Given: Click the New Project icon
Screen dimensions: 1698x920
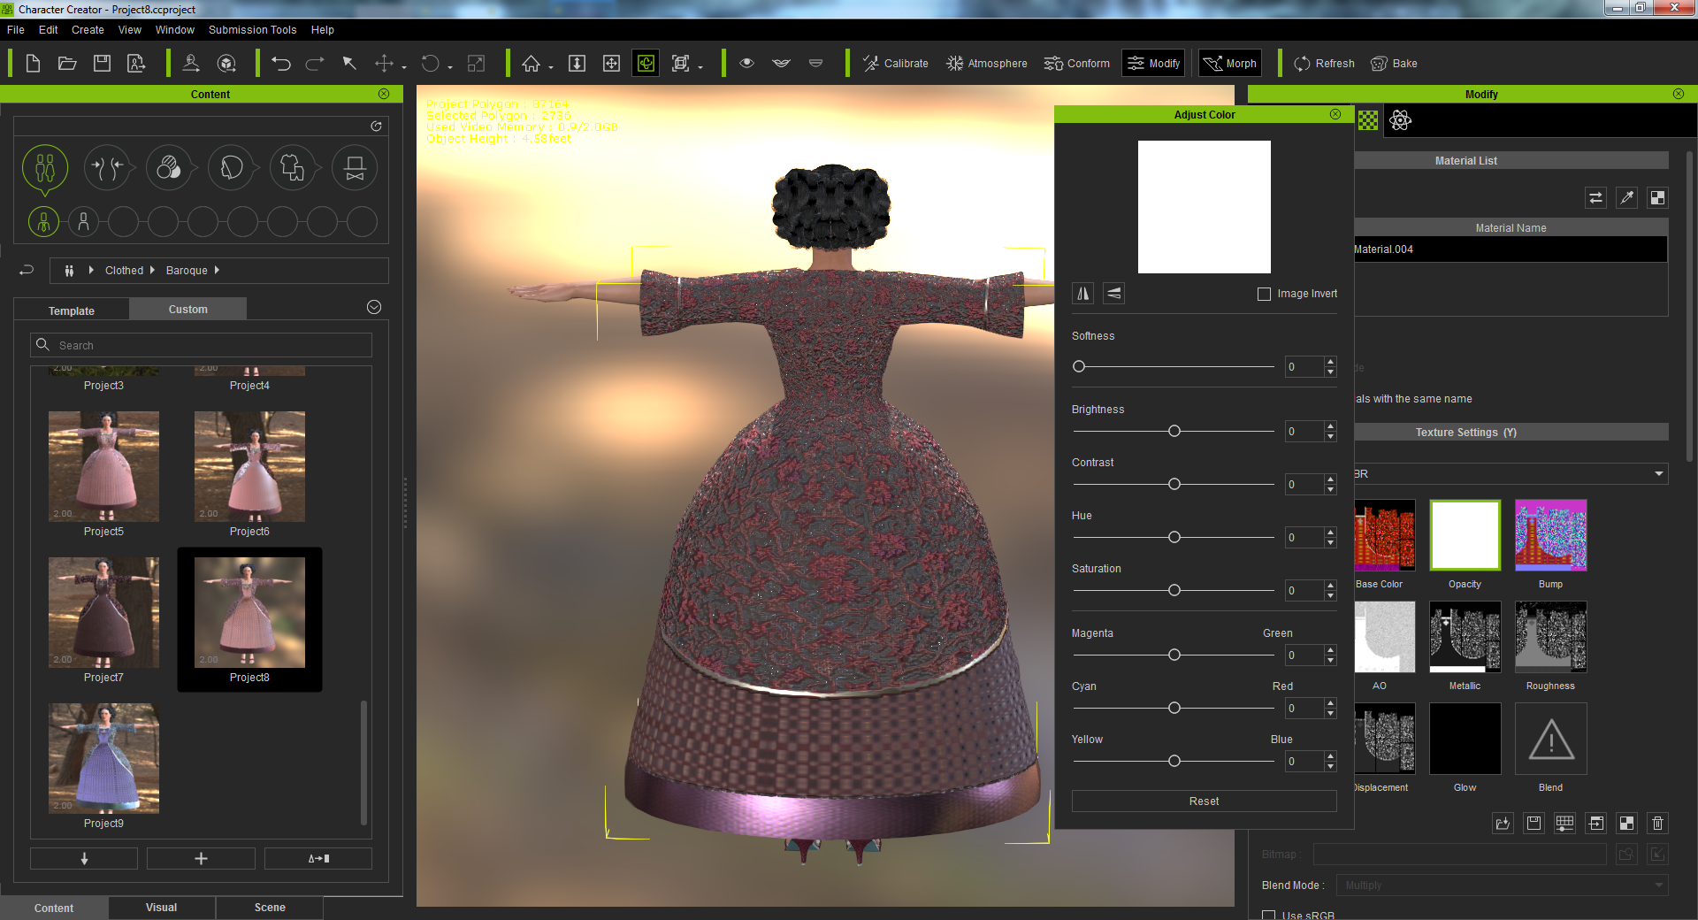Looking at the screenshot, I should pos(33,64).
